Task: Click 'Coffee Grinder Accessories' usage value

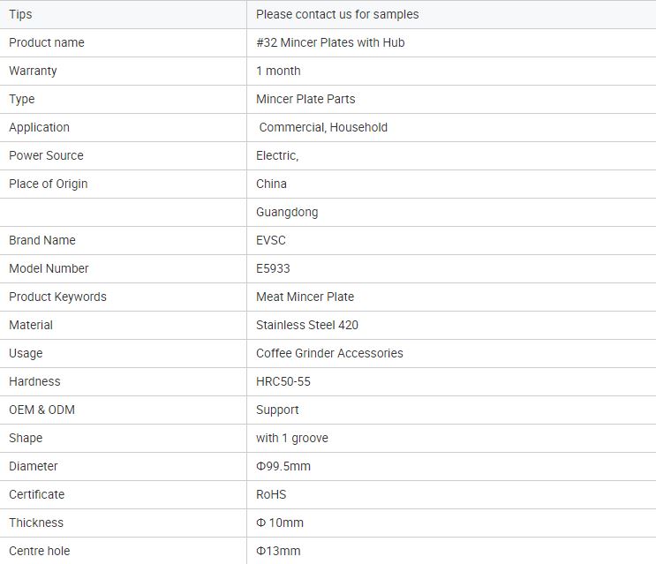Action: point(329,353)
